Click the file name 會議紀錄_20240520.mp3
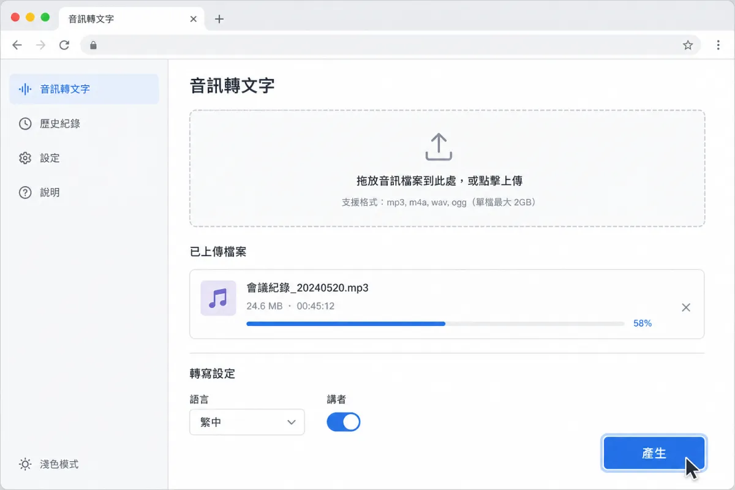The height and width of the screenshot is (490, 735). (x=307, y=288)
